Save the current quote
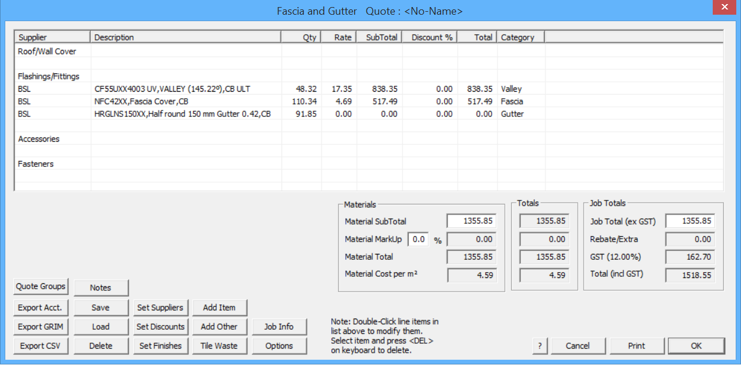Screen dimensions: 741x365 pos(101,307)
